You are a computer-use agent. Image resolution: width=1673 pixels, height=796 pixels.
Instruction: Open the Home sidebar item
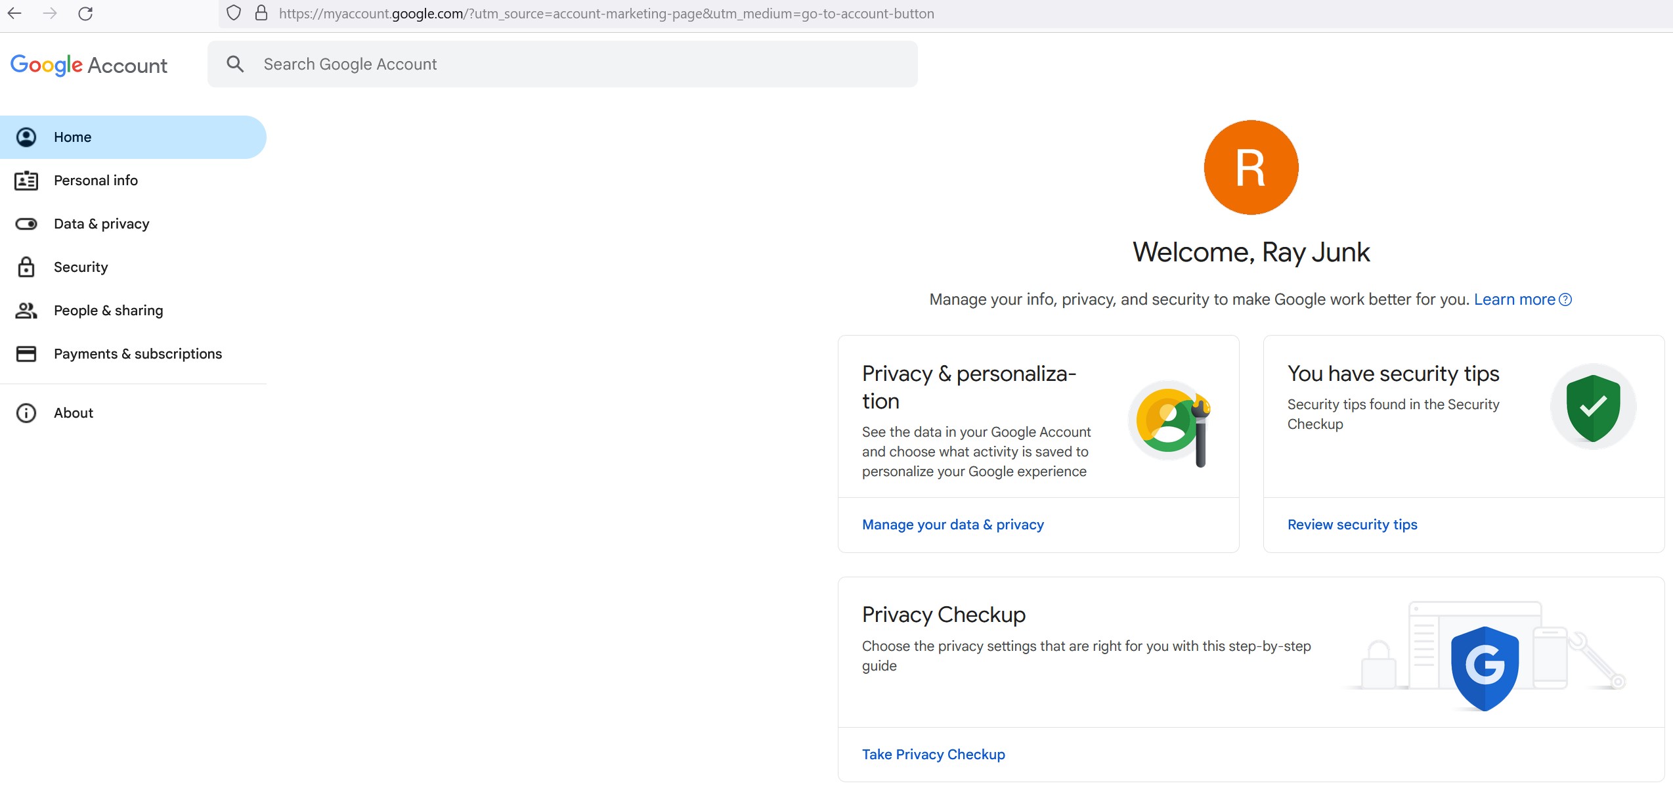tap(72, 137)
